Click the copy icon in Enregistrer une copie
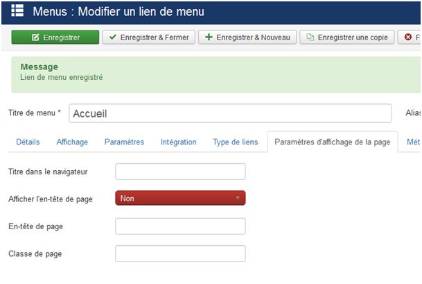This screenshot has height=284, width=422. click(310, 37)
